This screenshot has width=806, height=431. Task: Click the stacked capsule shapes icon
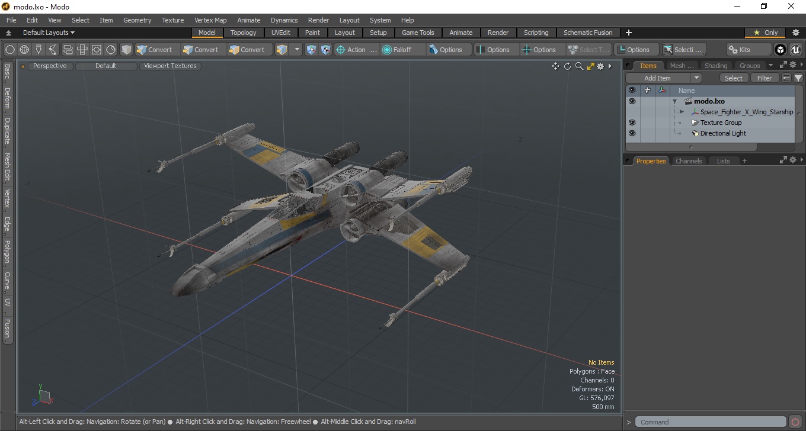pyautogui.click(x=68, y=50)
